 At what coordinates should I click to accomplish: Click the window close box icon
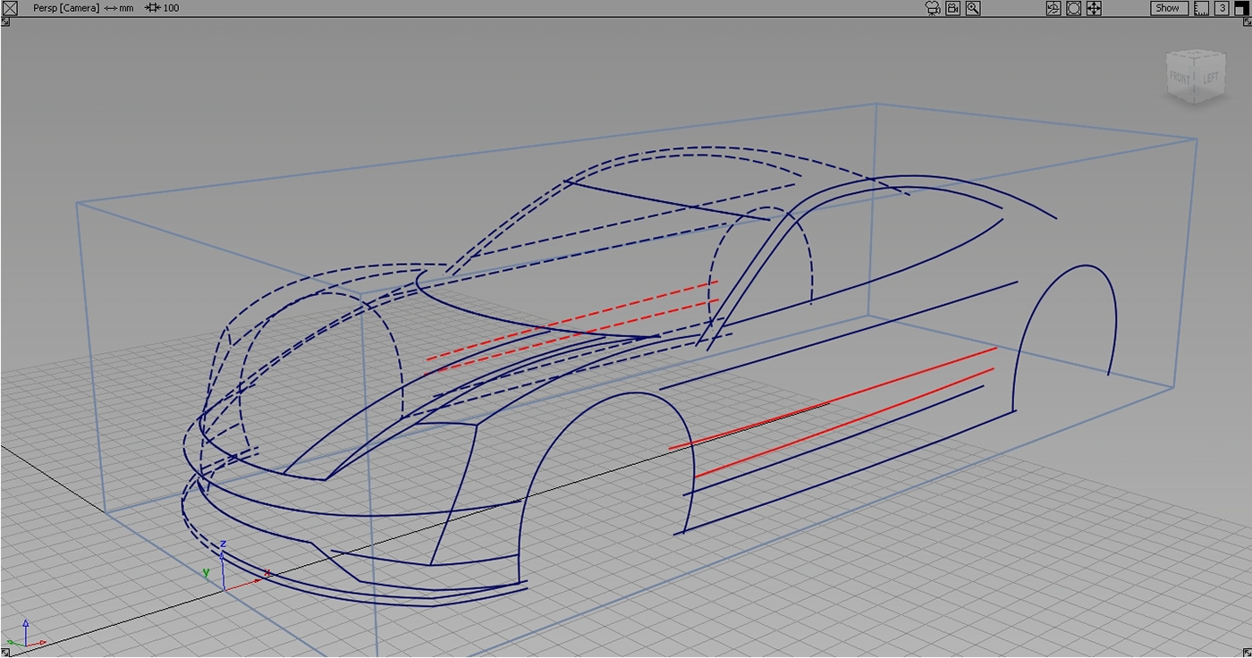9,8
